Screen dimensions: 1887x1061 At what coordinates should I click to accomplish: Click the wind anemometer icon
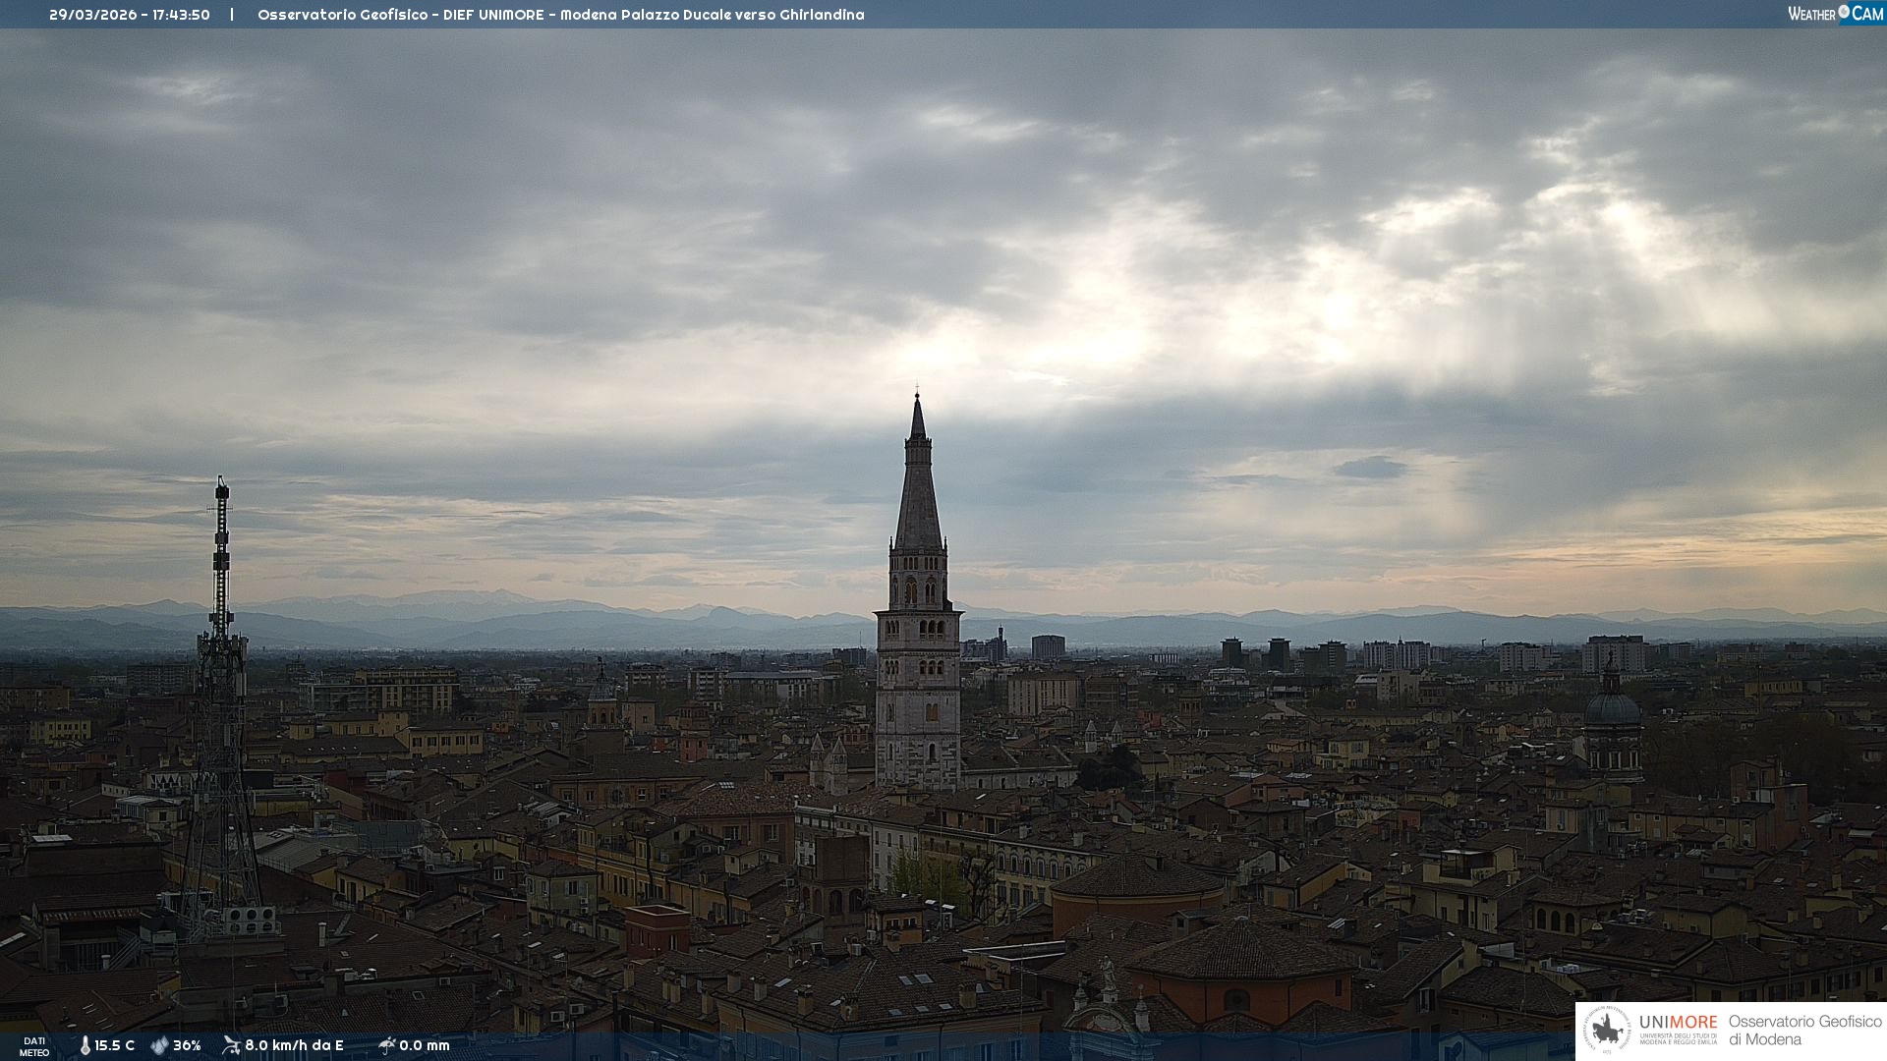tap(231, 1044)
